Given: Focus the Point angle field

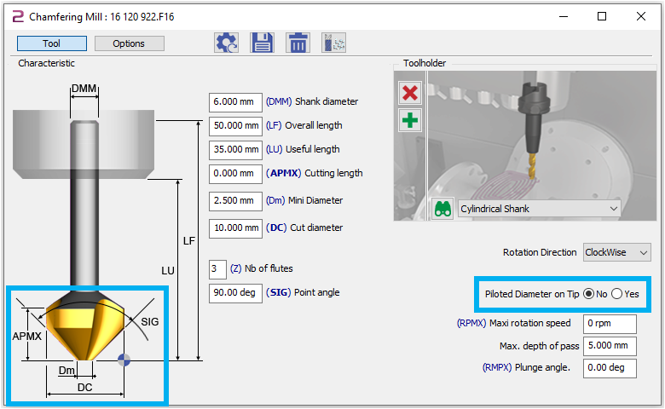Looking at the screenshot, I should click(x=234, y=293).
